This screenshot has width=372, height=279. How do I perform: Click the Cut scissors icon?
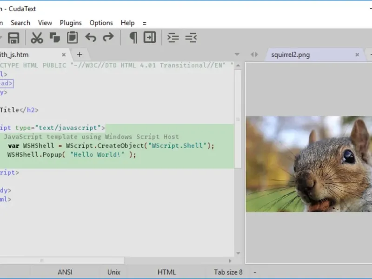37,38
